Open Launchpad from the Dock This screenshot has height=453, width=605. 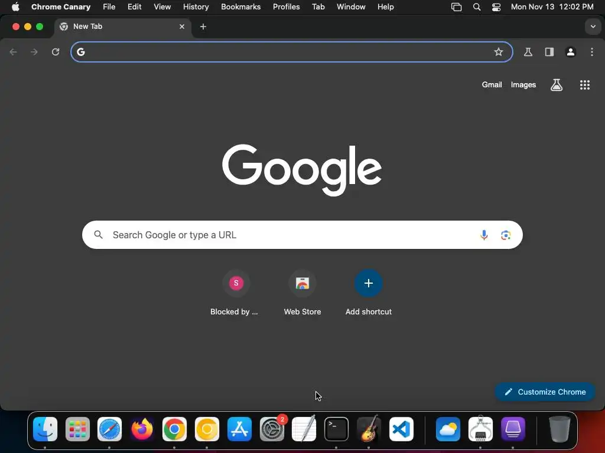pos(77,429)
